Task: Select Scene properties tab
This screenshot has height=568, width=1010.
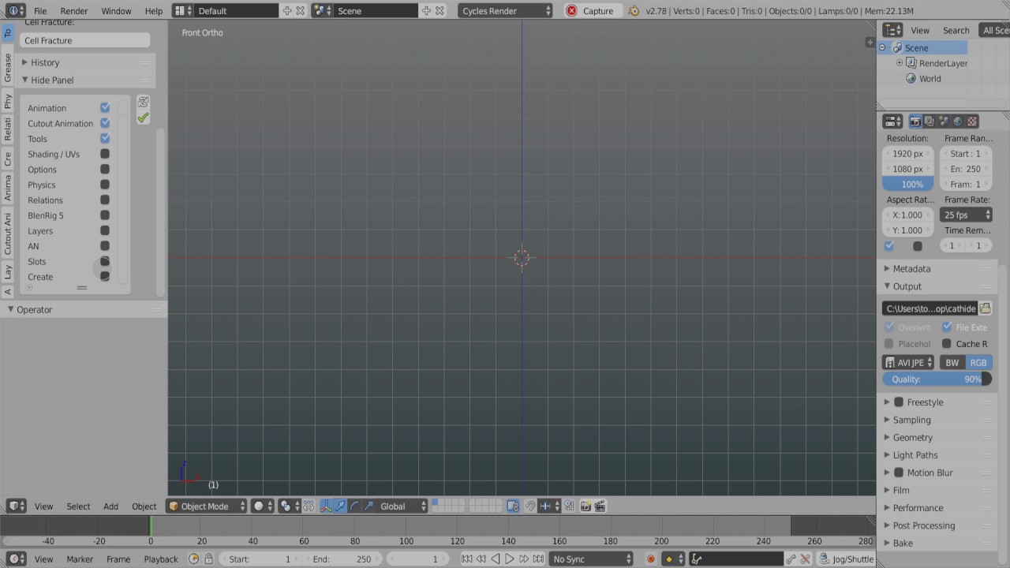Action: 944,121
